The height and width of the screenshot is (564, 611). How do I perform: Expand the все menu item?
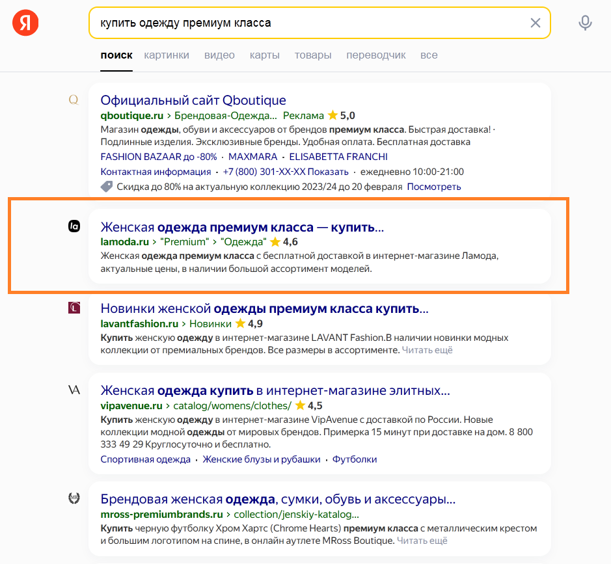pos(429,55)
